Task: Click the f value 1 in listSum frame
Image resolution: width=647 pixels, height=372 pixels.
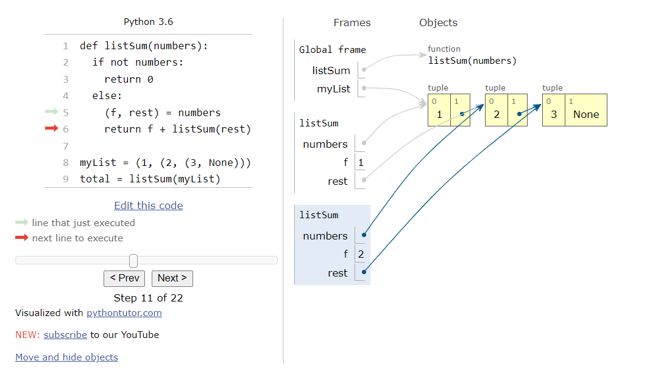Action: (361, 163)
